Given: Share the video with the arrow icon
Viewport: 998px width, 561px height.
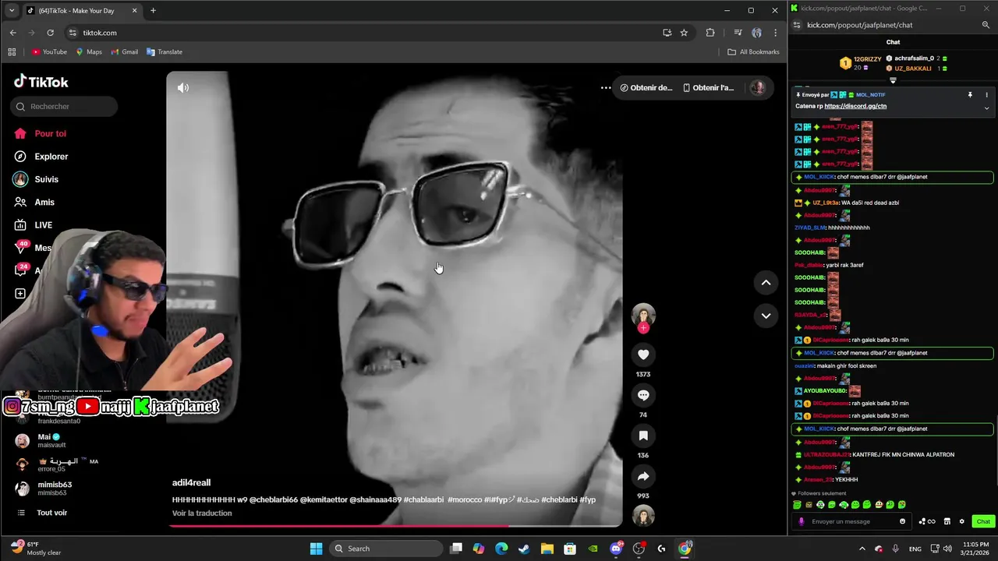Looking at the screenshot, I should 643,476.
